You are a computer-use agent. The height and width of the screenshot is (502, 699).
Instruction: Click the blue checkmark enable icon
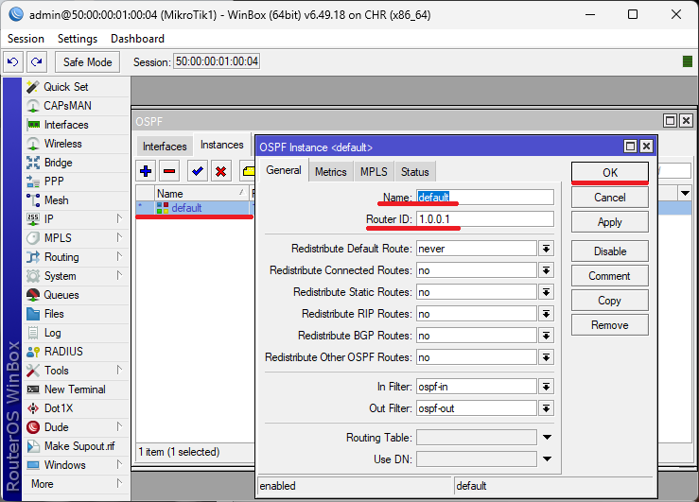click(x=198, y=171)
